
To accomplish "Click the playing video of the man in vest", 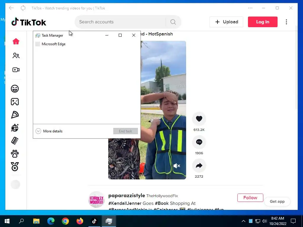I will (163, 110).
